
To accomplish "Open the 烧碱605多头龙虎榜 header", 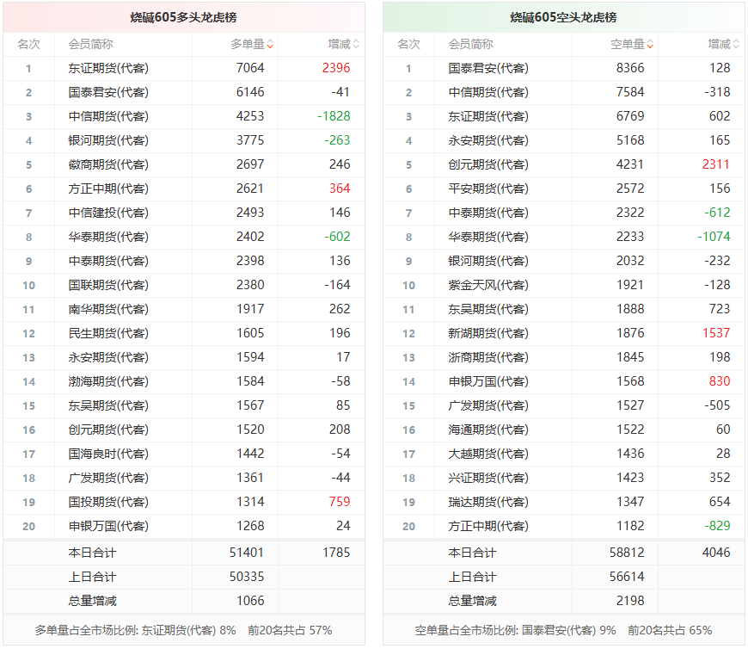I will tap(184, 18).
